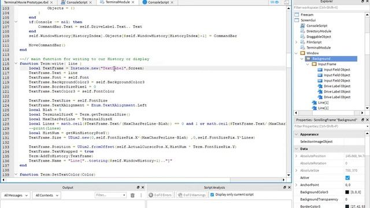Viewport: 370px width, 208px height.
Task: Click line 116 in the code editor
Action: (x=152, y=68)
